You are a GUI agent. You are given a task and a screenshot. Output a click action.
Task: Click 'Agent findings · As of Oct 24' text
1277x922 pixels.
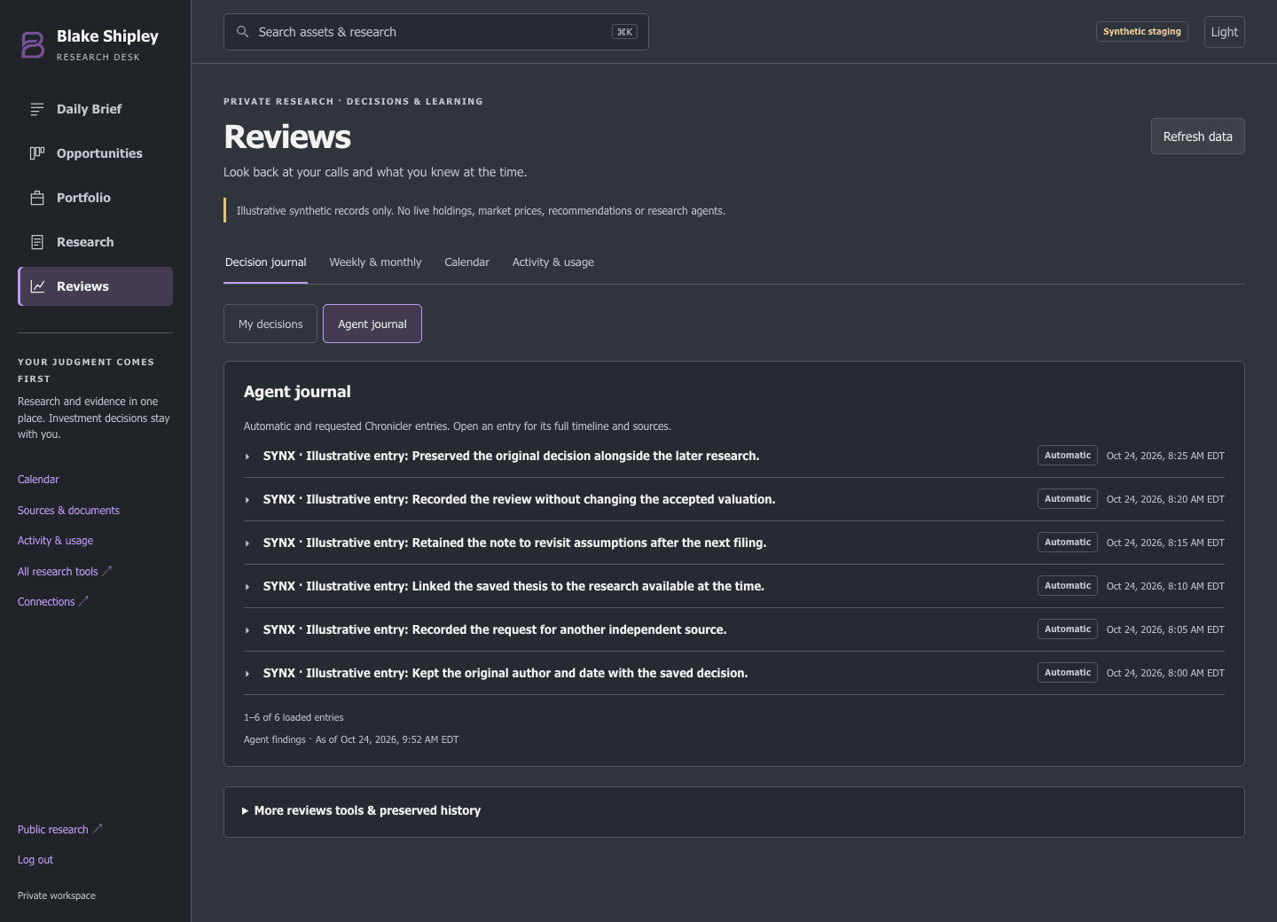pyautogui.click(x=351, y=739)
